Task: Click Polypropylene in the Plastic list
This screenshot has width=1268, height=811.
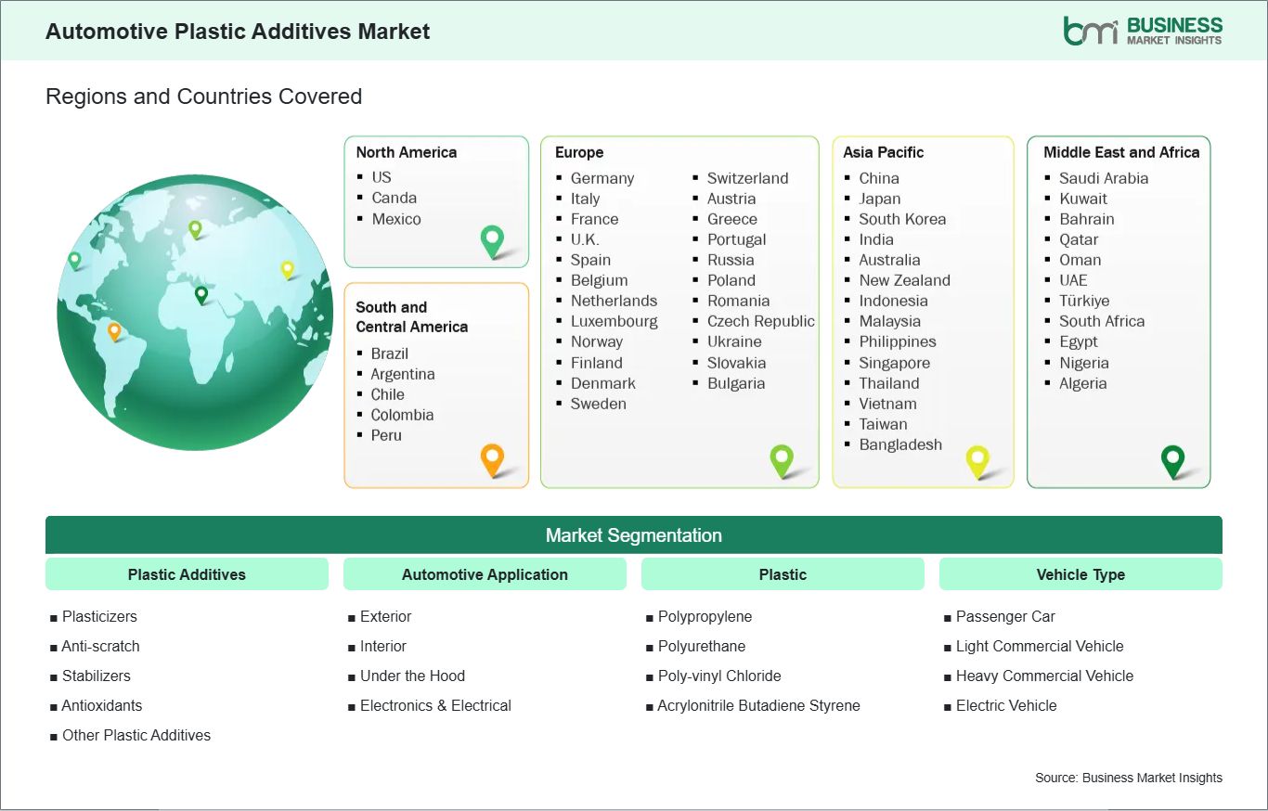Action: [x=705, y=616]
